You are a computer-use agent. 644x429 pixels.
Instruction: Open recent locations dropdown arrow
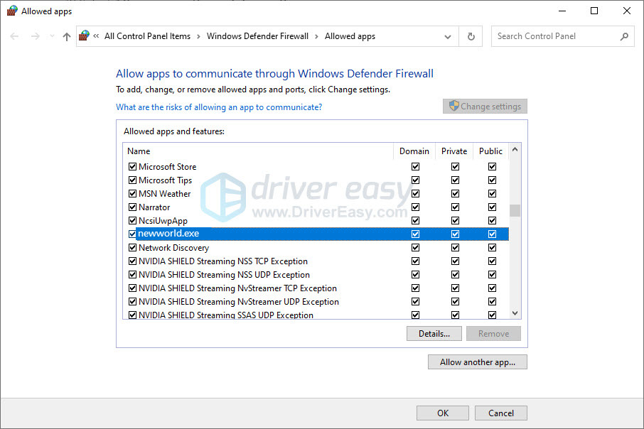coord(52,36)
